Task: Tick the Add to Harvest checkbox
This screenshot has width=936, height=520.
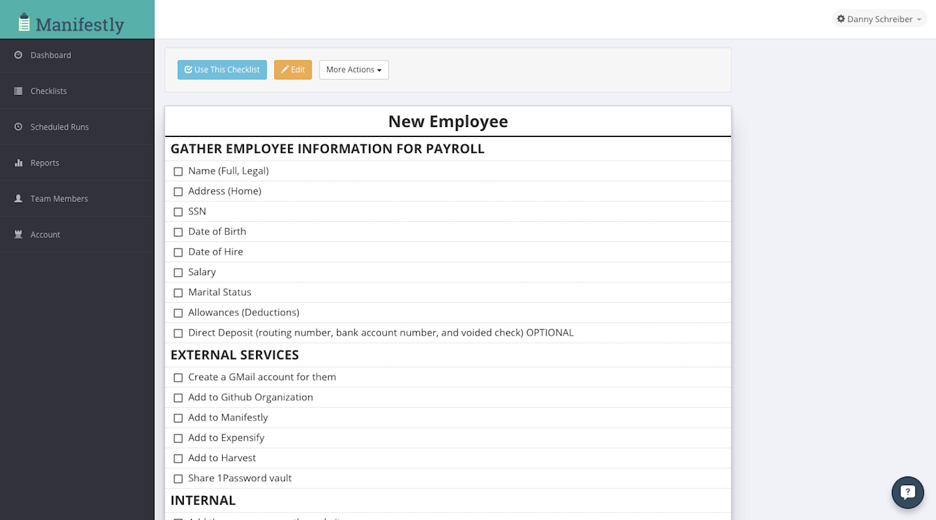Action: (178, 459)
